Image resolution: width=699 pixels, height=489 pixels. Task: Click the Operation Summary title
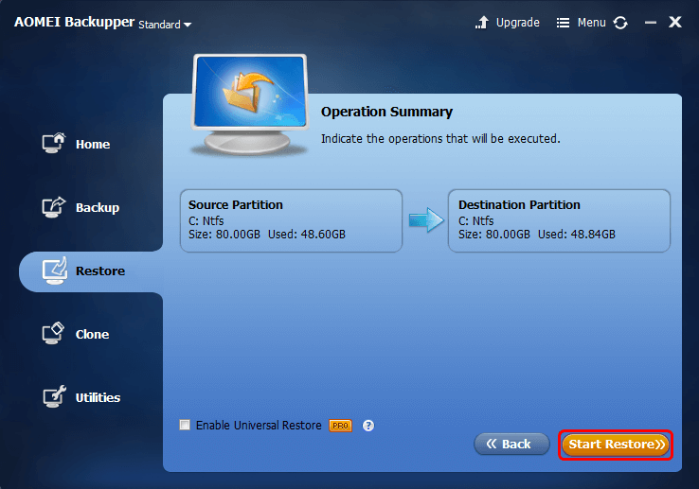(386, 112)
